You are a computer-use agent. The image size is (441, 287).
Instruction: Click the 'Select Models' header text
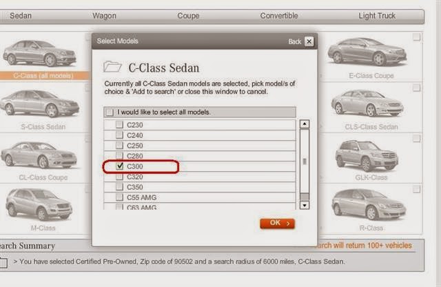[117, 41]
